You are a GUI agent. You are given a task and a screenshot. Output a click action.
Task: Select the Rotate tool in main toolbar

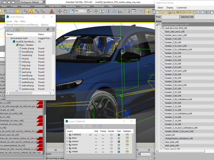click(x=66, y=11)
